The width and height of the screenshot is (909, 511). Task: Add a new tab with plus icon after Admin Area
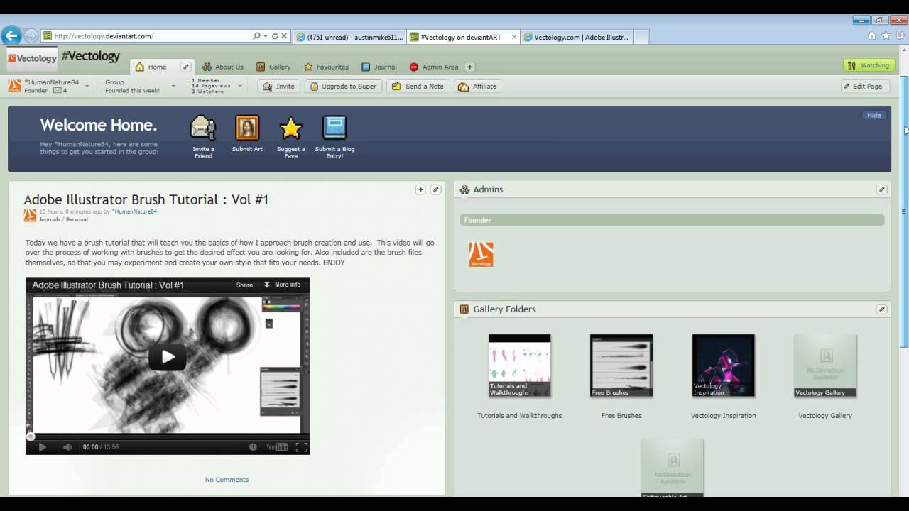[469, 67]
